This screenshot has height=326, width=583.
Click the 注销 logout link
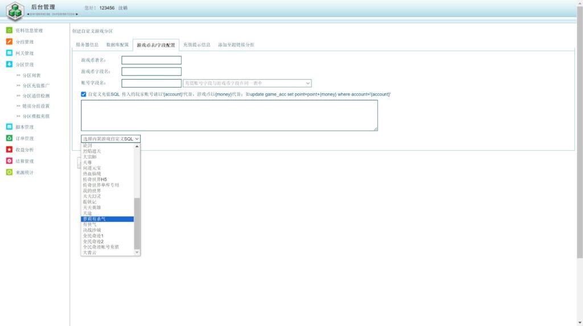coord(123,8)
